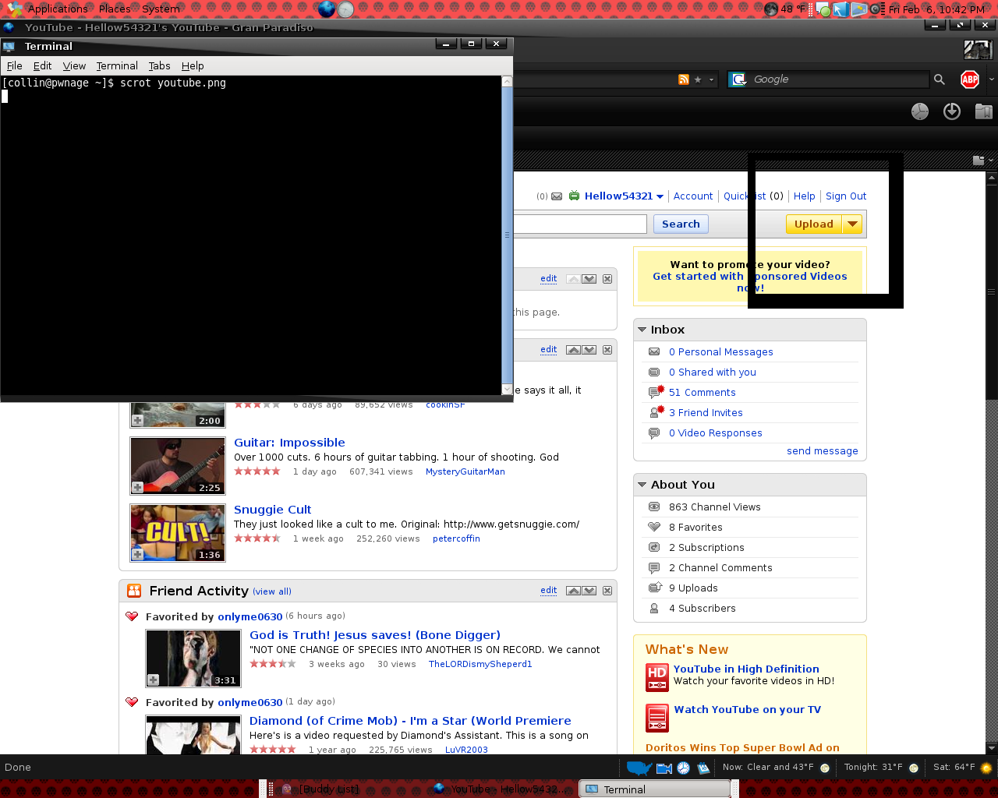The image size is (998, 798).
Task: Click the US map weather radar icon
Action: [639, 768]
